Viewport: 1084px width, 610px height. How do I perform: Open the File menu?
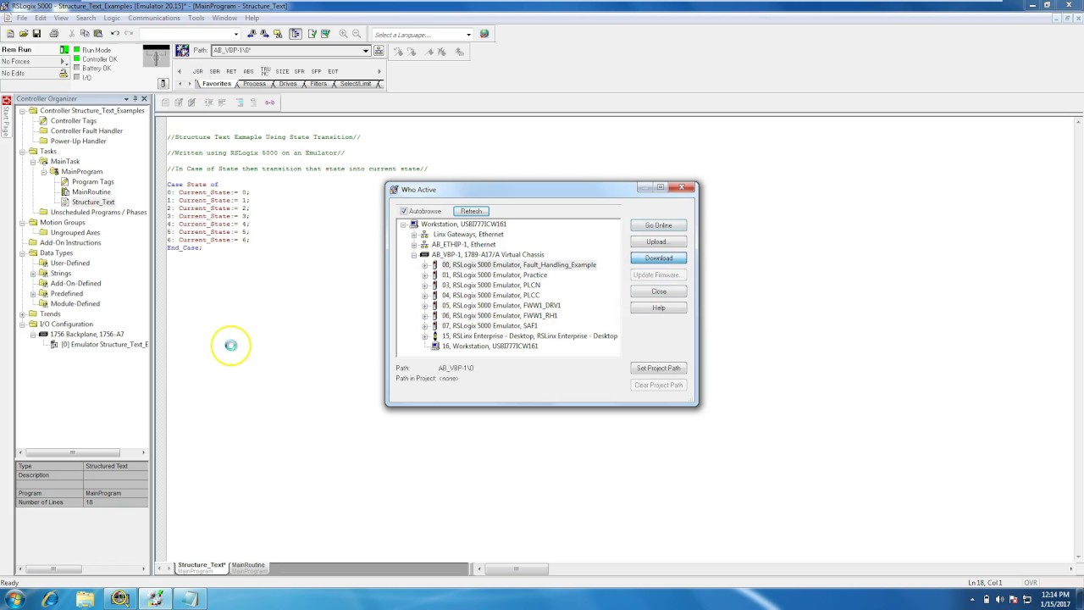pos(22,18)
